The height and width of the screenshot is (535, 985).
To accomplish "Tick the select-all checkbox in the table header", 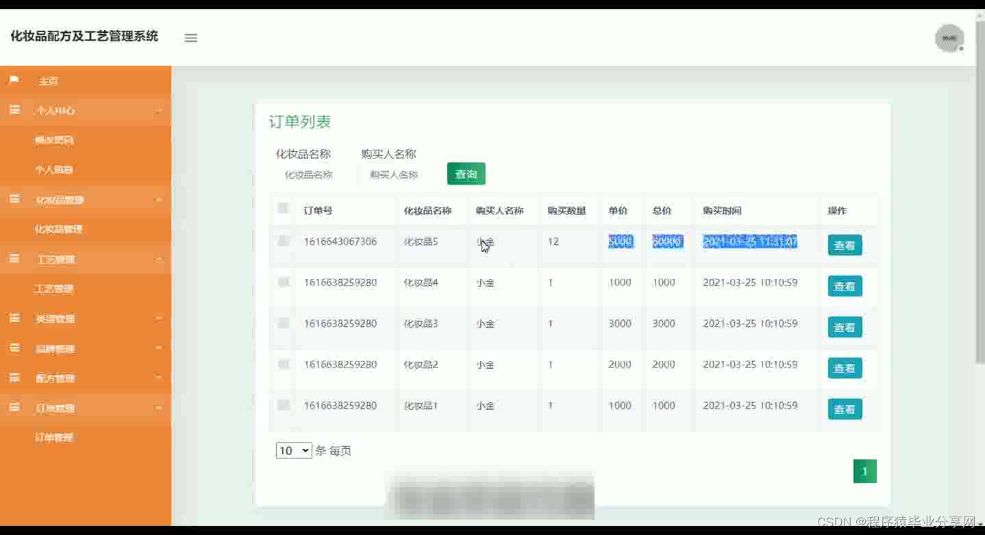I will pos(283,208).
